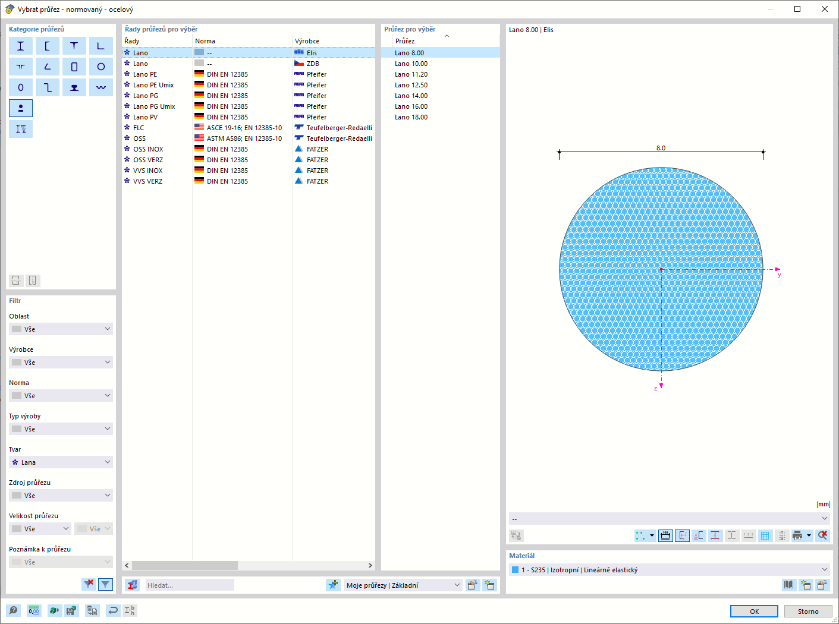The image size is (839, 624).
Task: Create a new material with the starred window icon
Action: click(806, 585)
